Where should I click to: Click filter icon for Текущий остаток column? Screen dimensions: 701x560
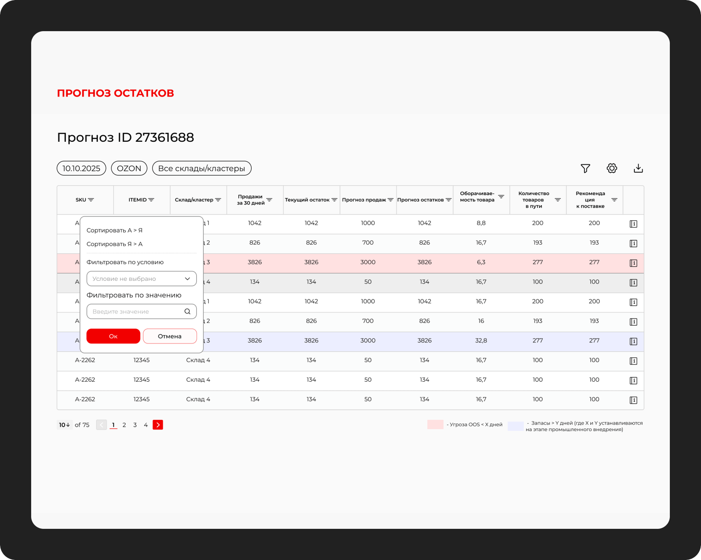click(x=334, y=200)
